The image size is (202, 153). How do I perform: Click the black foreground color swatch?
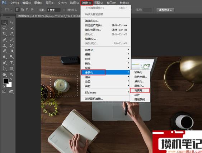[5, 81]
